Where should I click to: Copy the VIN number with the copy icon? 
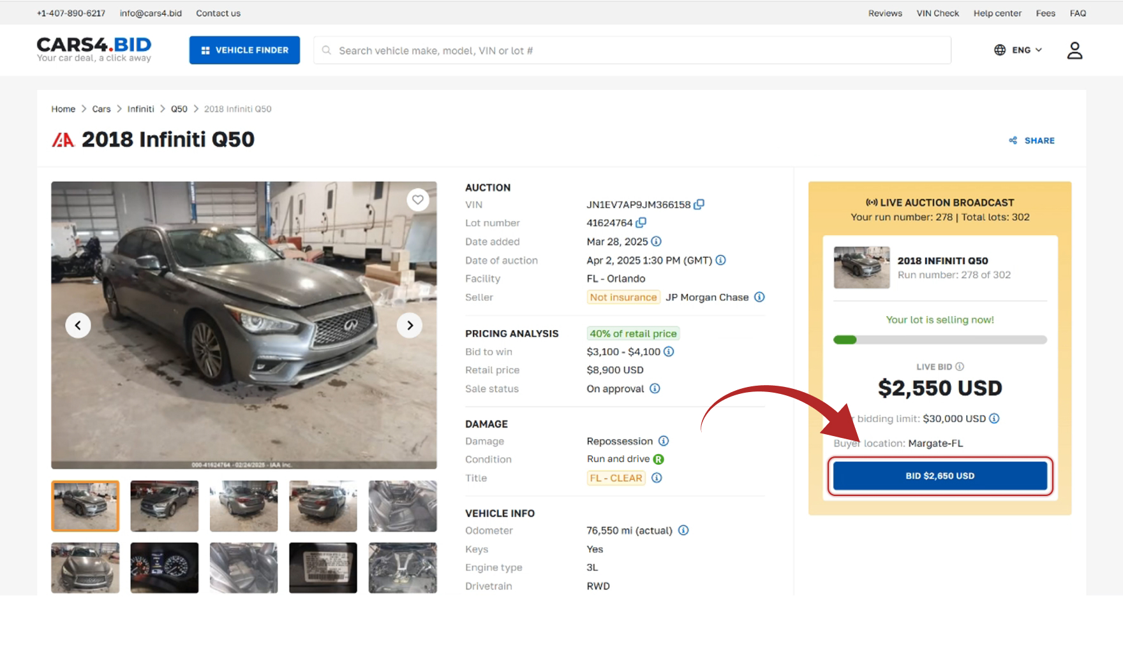pyautogui.click(x=699, y=205)
